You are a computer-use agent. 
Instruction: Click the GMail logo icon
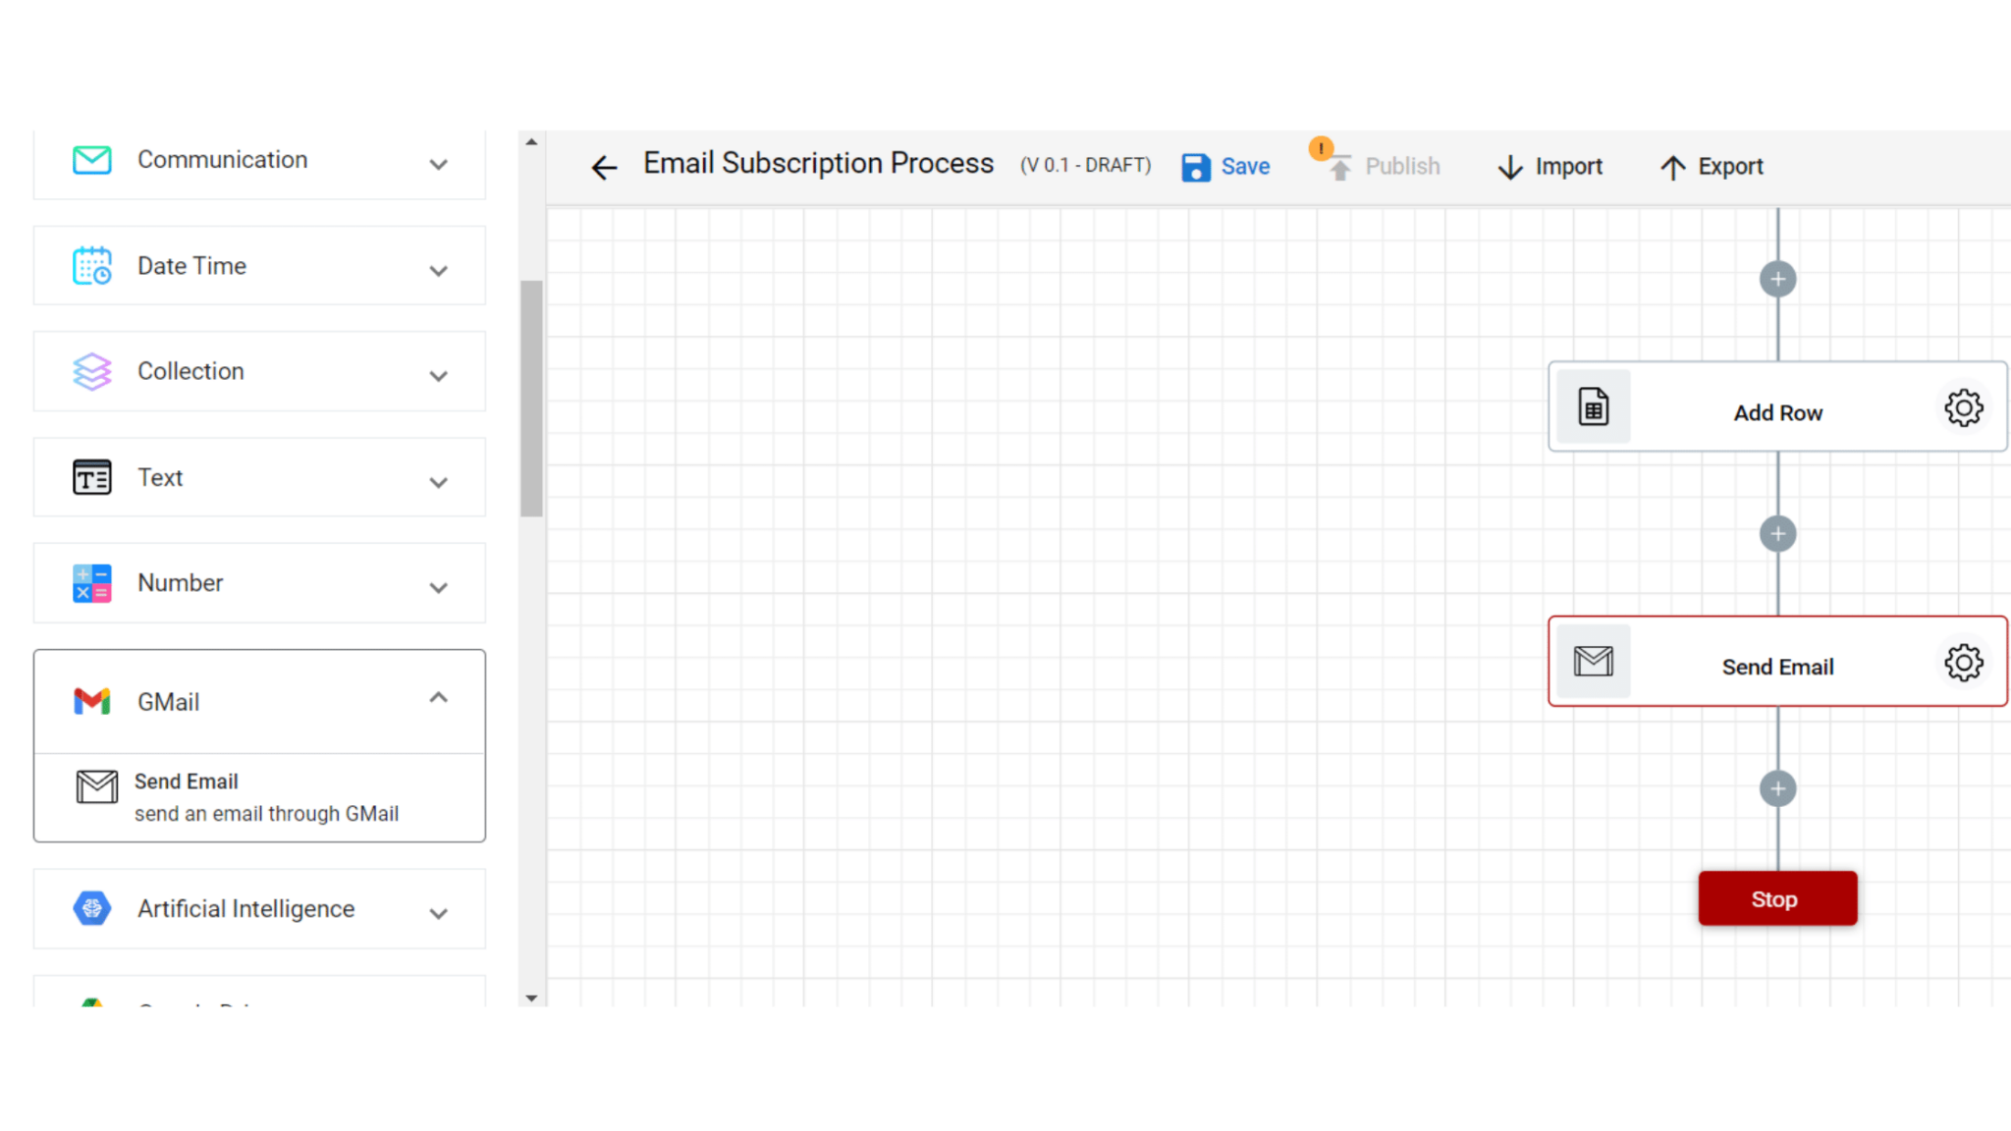[x=92, y=702]
